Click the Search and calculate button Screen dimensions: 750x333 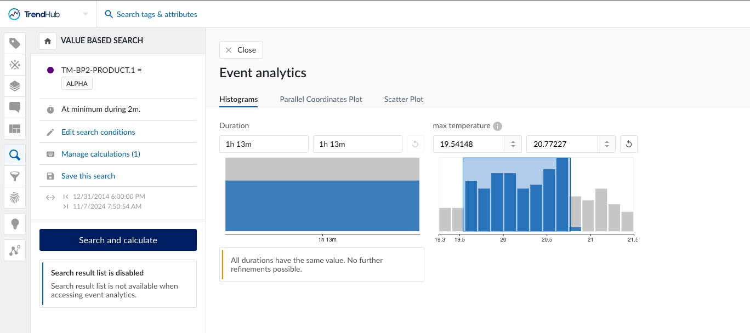pos(118,240)
